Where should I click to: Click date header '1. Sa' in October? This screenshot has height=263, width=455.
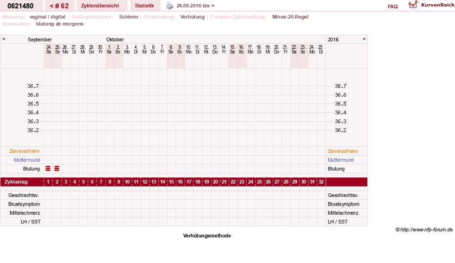tap(109, 49)
